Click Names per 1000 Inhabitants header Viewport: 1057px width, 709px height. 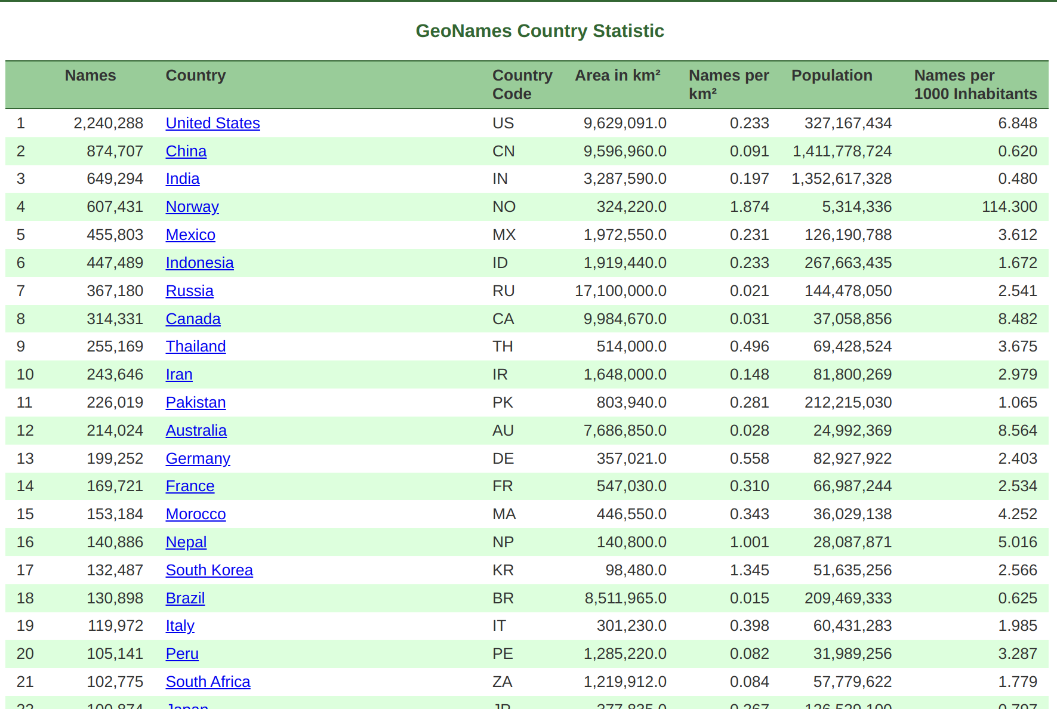975,84
